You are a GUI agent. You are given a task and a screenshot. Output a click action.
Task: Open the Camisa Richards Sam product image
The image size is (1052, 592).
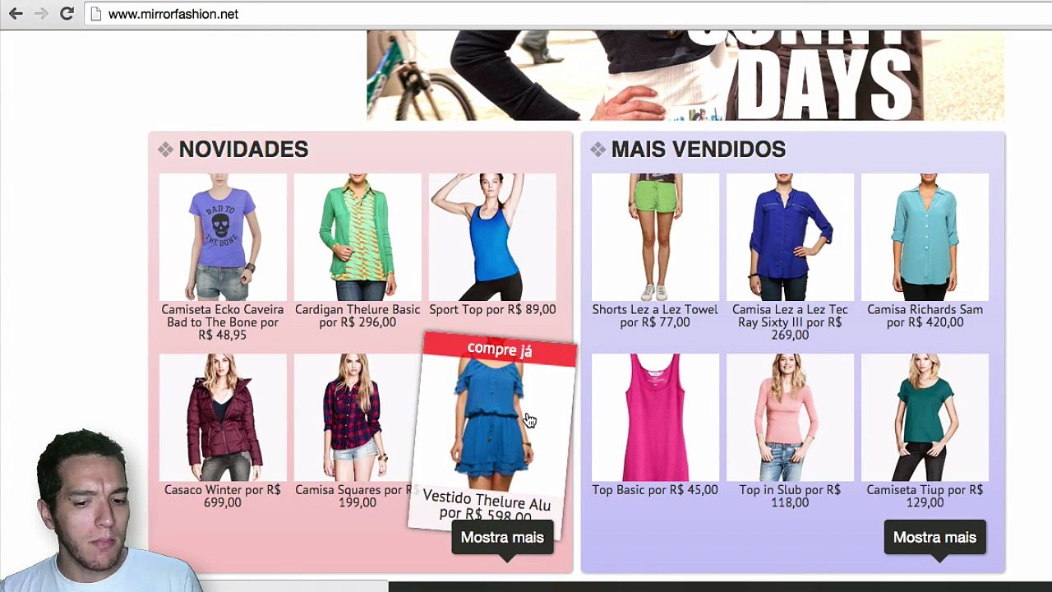(925, 237)
